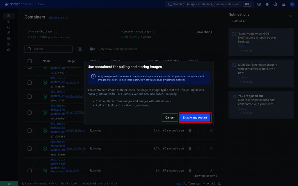Check the box for container 550d10102f
298x186 pixels.
[x=30, y=149]
